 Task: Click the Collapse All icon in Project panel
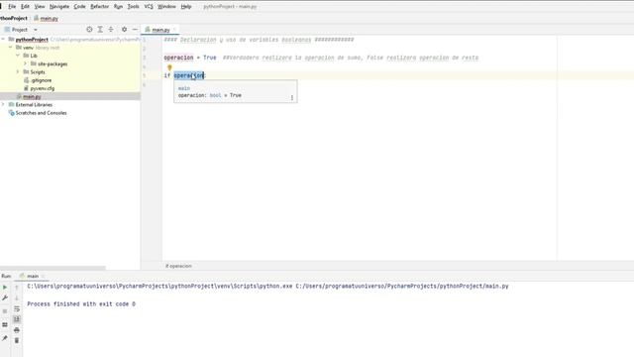pyautogui.click(x=111, y=30)
